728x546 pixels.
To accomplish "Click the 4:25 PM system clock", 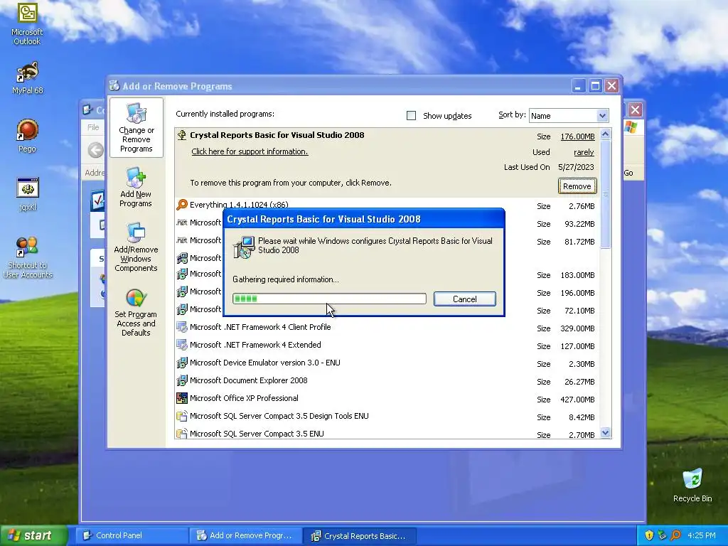I will click(x=702, y=535).
